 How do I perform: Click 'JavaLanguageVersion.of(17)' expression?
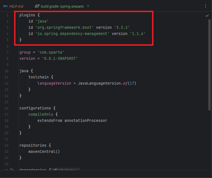(107, 83)
